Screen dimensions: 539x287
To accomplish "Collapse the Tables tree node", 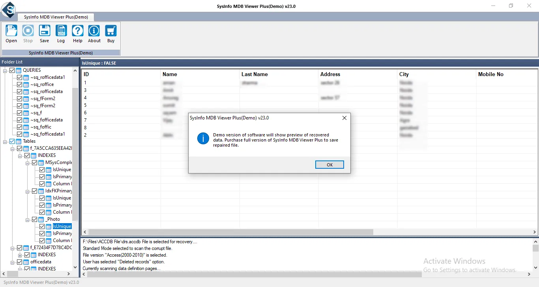I will (5, 141).
